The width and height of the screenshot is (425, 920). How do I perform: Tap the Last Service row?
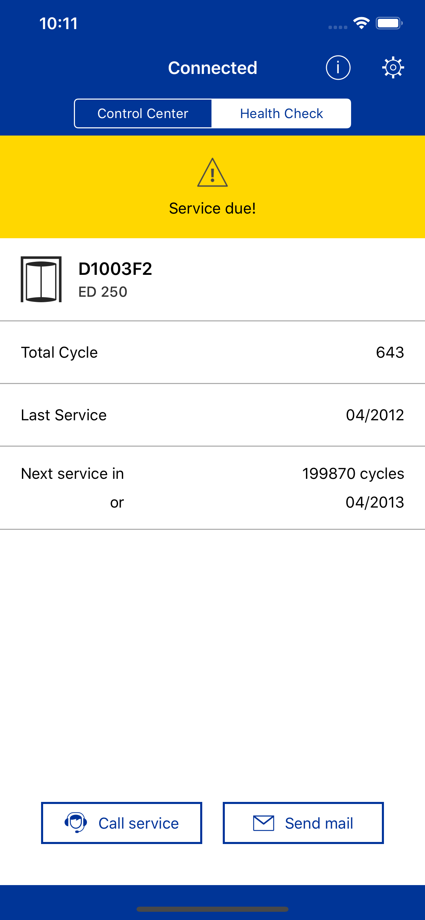tap(212, 415)
